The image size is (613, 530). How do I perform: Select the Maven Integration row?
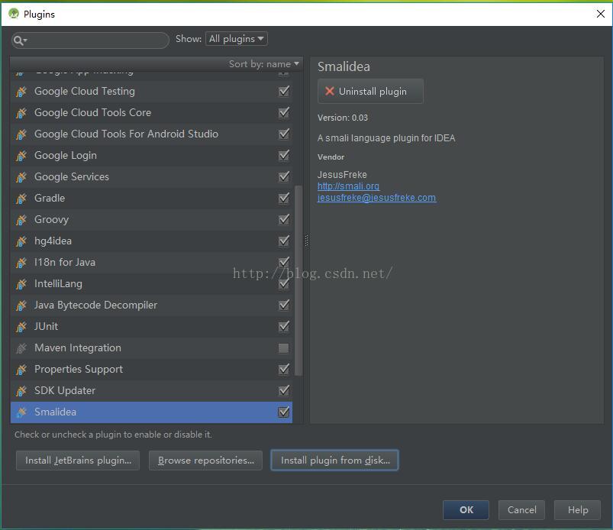(151, 348)
